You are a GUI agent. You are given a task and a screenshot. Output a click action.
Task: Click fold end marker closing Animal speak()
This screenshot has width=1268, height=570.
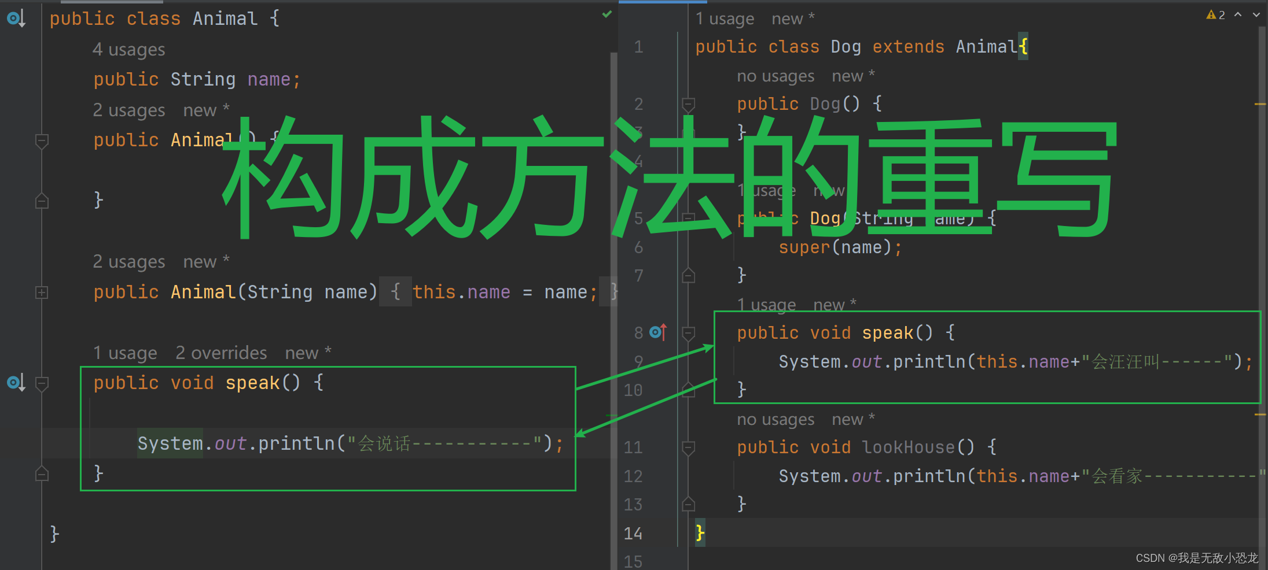(42, 474)
